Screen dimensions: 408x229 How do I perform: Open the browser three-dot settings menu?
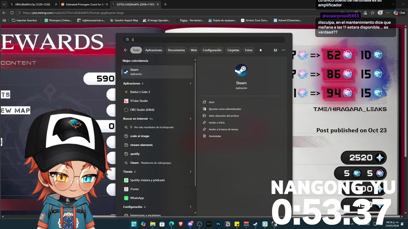(x=388, y=13)
